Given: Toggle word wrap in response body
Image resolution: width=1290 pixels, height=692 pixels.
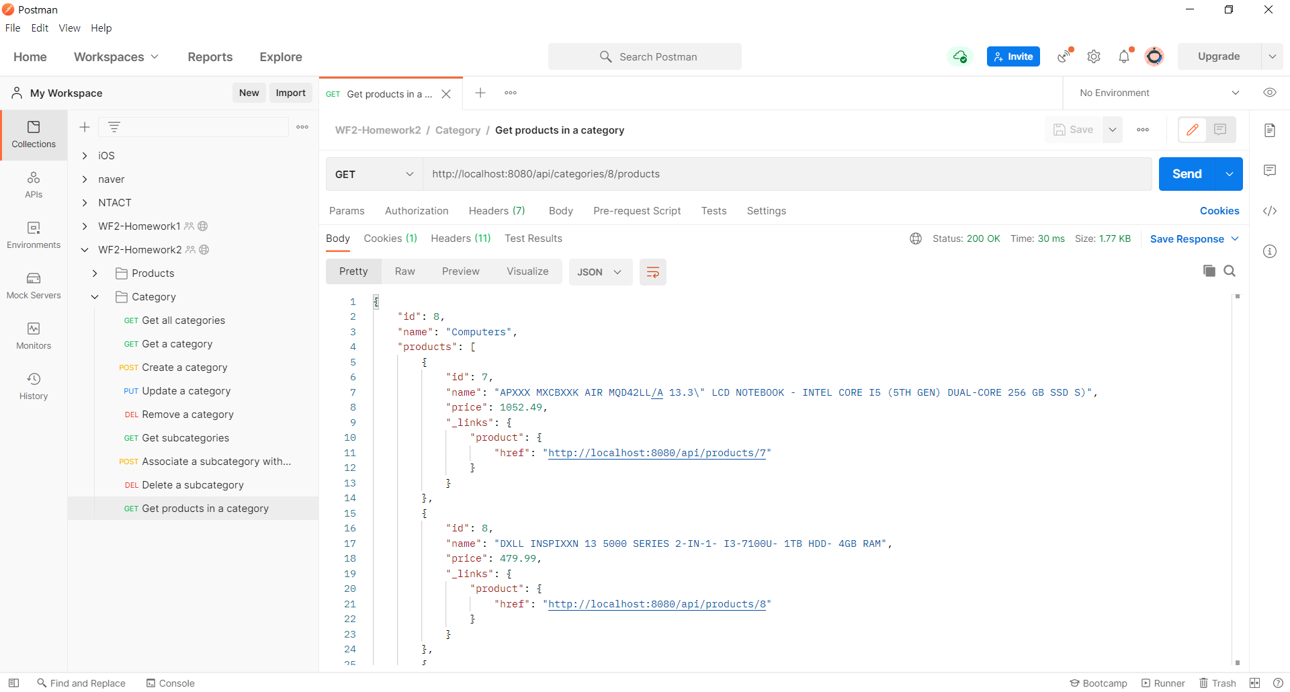Looking at the screenshot, I should (653, 272).
